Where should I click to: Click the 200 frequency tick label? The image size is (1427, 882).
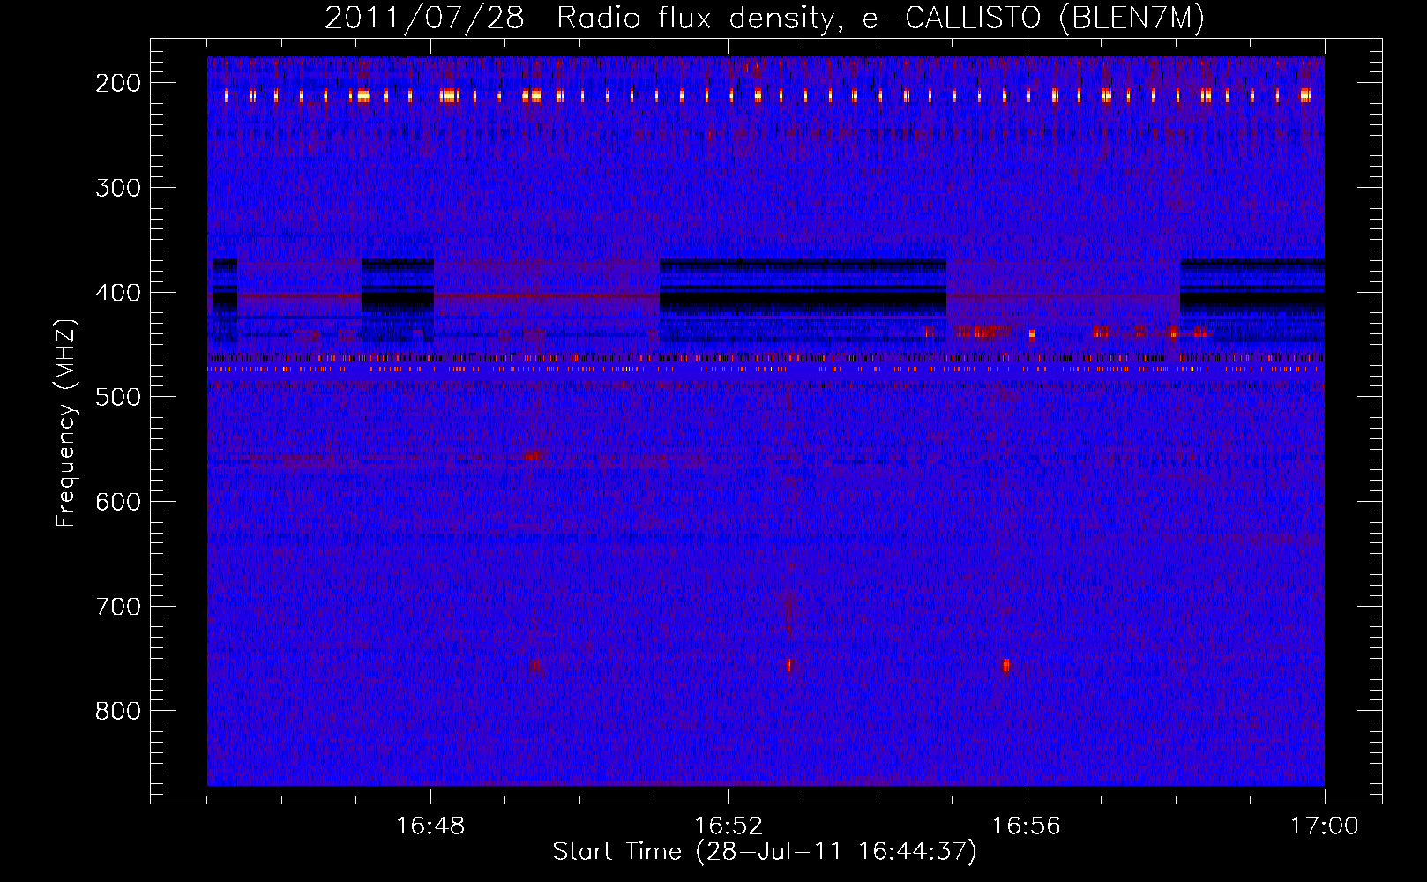(118, 83)
